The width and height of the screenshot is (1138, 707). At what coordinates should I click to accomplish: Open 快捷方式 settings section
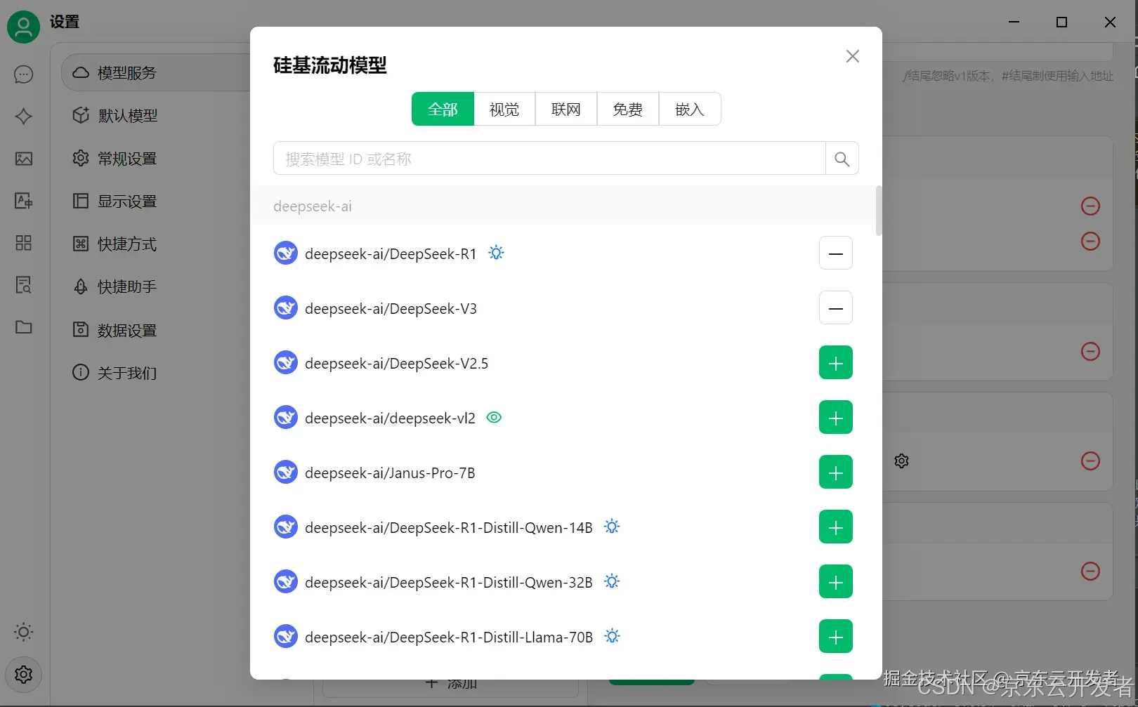click(x=115, y=244)
